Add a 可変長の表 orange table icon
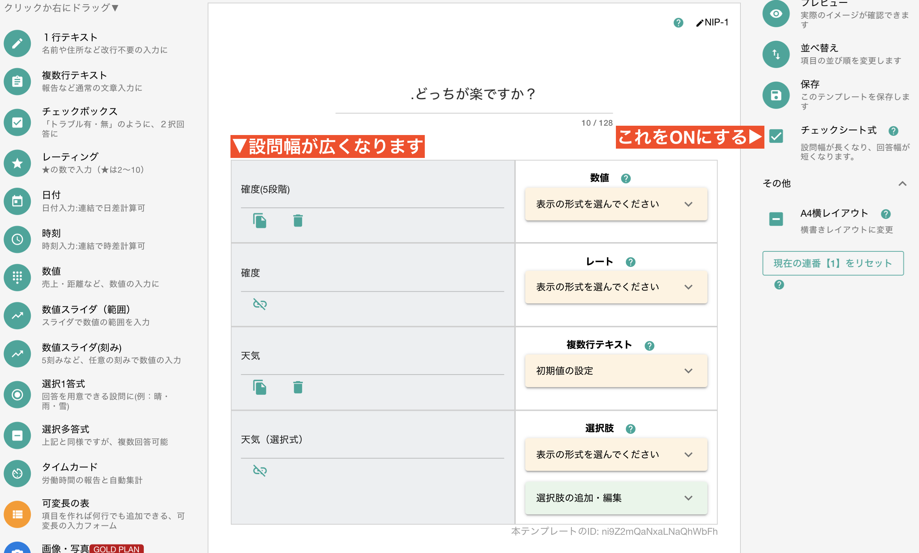Image resolution: width=919 pixels, height=553 pixels. (x=17, y=514)
